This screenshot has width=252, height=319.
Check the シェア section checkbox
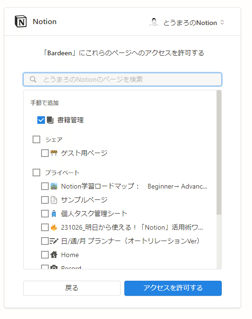tap(36, 139)
